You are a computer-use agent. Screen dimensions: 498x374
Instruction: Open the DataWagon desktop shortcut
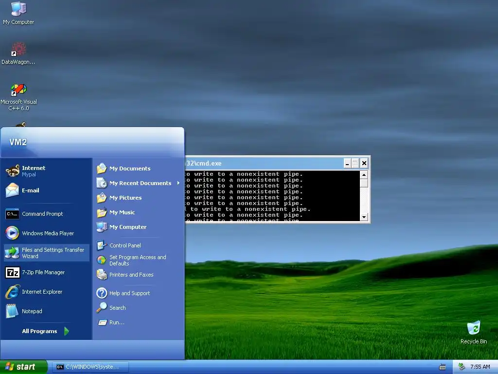coord(18,53)
